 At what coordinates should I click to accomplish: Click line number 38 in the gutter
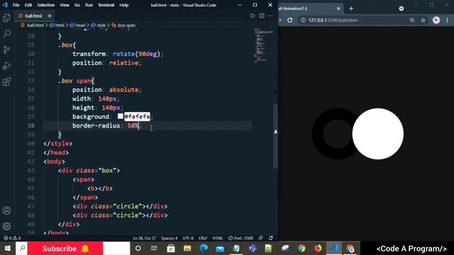click(31, 125)
